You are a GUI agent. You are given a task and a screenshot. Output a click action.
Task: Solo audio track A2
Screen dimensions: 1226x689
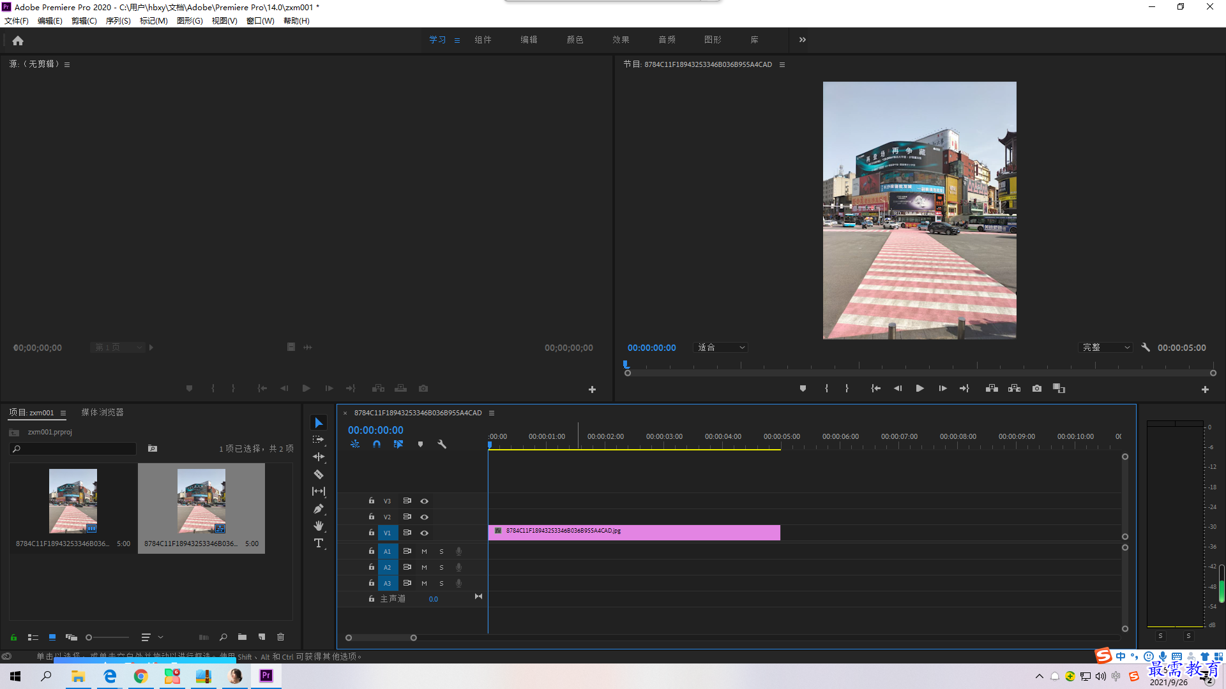(x=441, y=567)
